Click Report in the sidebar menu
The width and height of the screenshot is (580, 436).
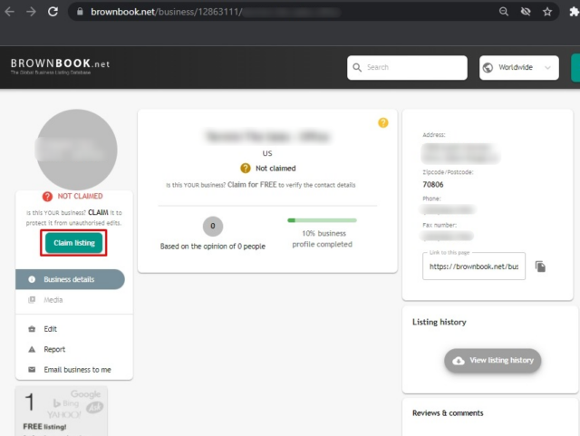coord(53,349)
